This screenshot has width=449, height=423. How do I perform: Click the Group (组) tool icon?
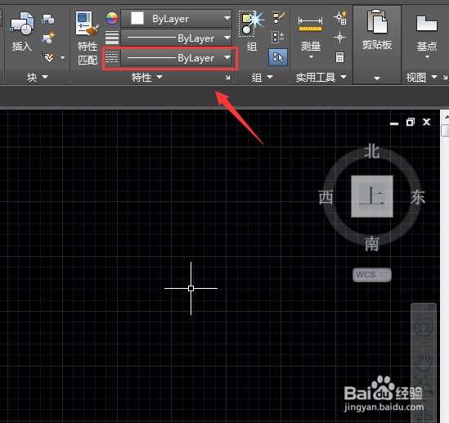pos(251,24)
